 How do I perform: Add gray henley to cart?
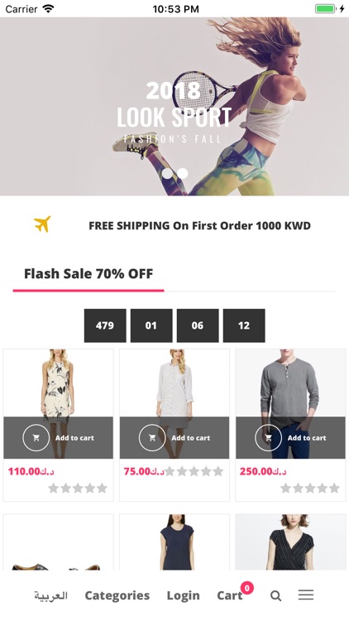tap(307, 438)
